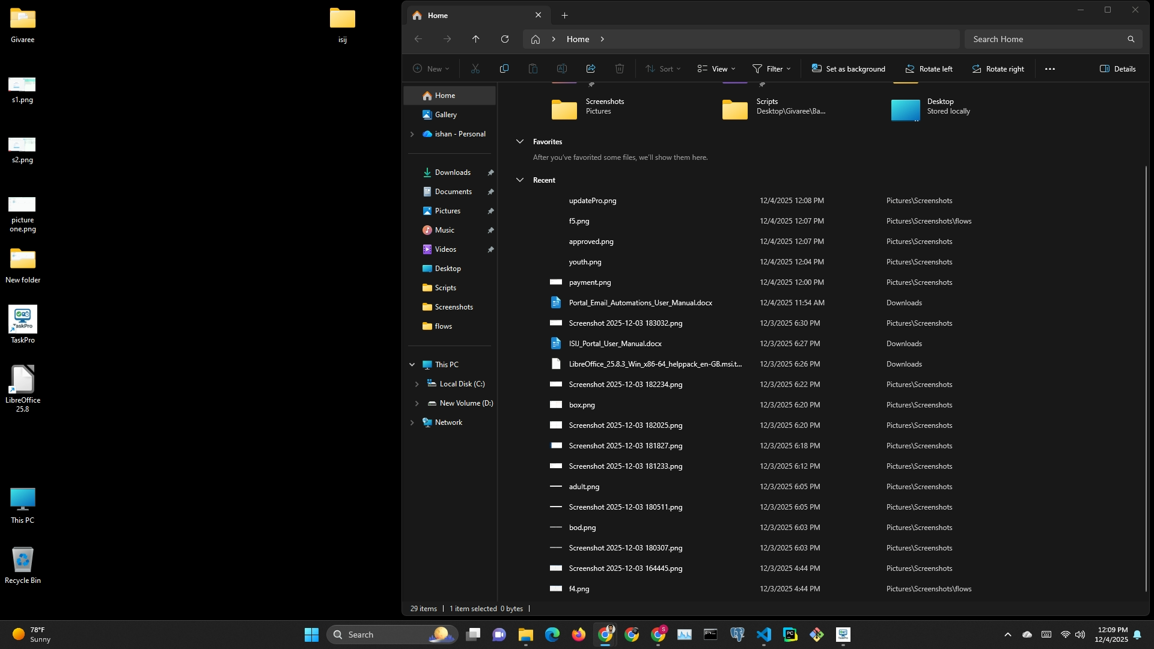Viewport: 1154px width, 649px height.
Task: Click the Cut scissors icon in toolbar
Action: [475, 69]
